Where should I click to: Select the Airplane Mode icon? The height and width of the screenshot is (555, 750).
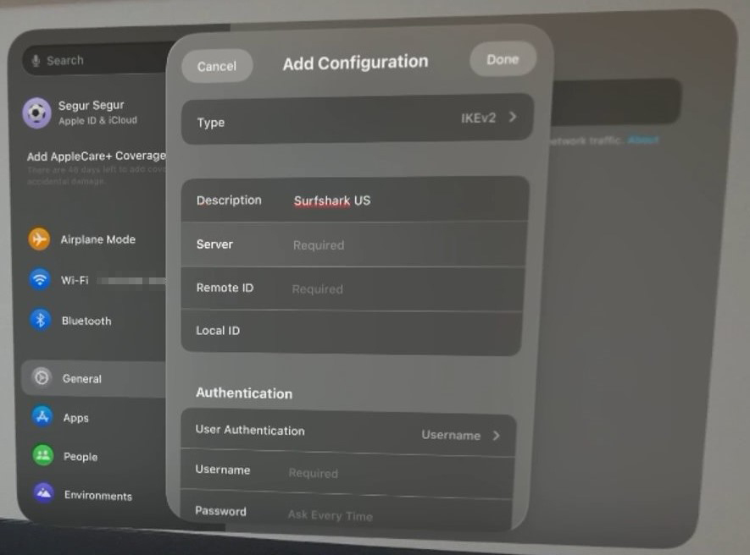[39, 239]
